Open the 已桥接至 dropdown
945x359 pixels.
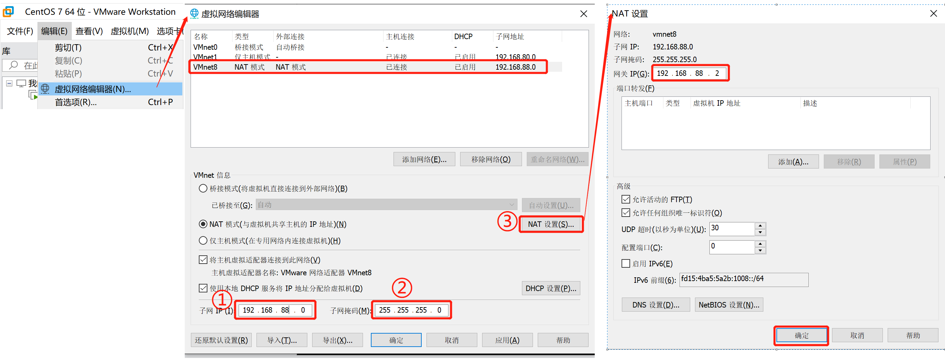coord(386,205)
